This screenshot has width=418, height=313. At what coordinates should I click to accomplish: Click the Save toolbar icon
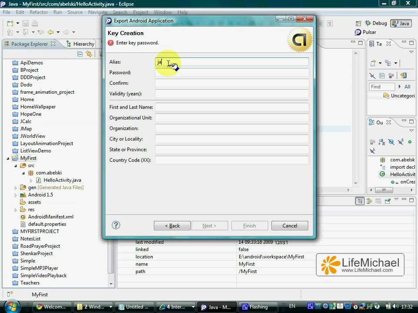pos(25,23)
